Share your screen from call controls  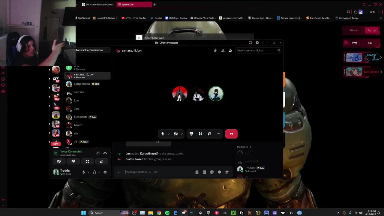(x=191, y=134)
